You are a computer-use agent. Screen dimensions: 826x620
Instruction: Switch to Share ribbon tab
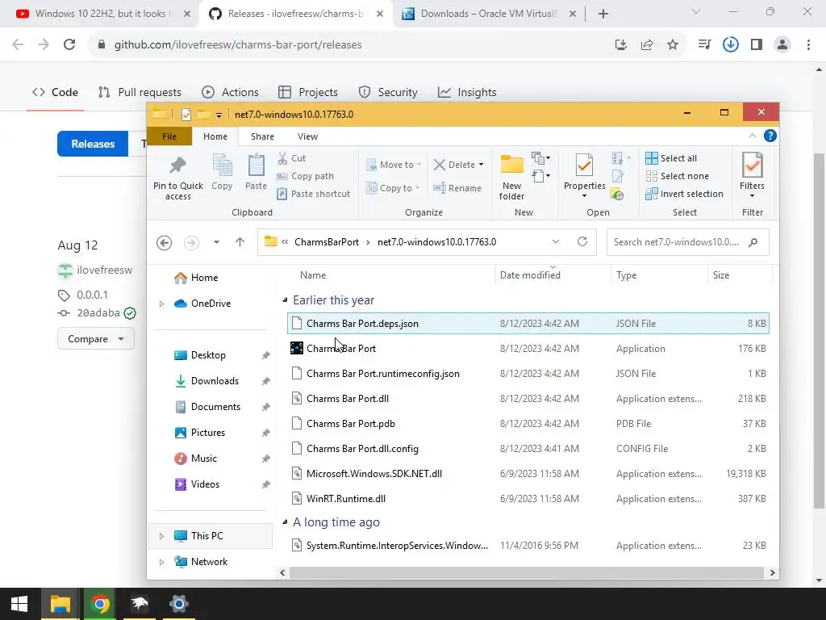click(x=262, y=136)
